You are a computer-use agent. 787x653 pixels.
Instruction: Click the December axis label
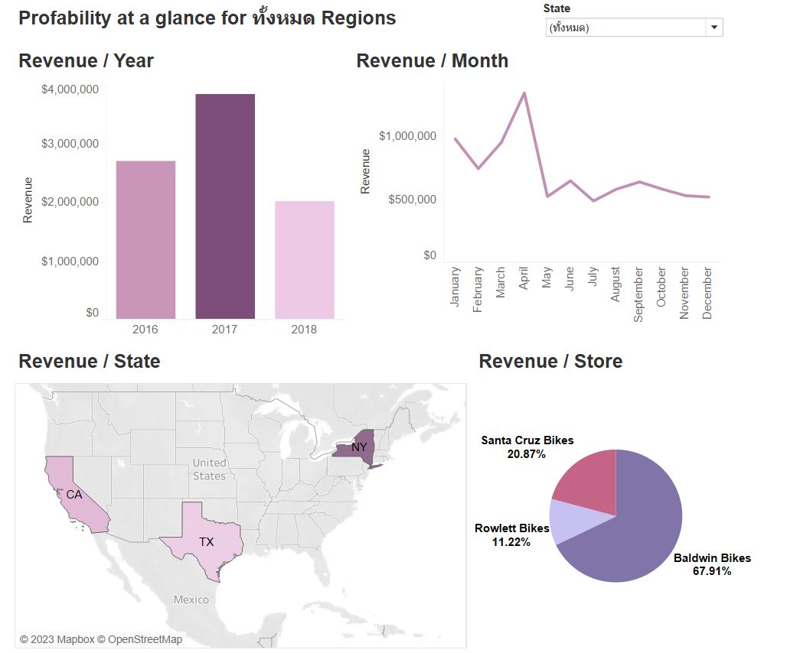click(707, 293)
